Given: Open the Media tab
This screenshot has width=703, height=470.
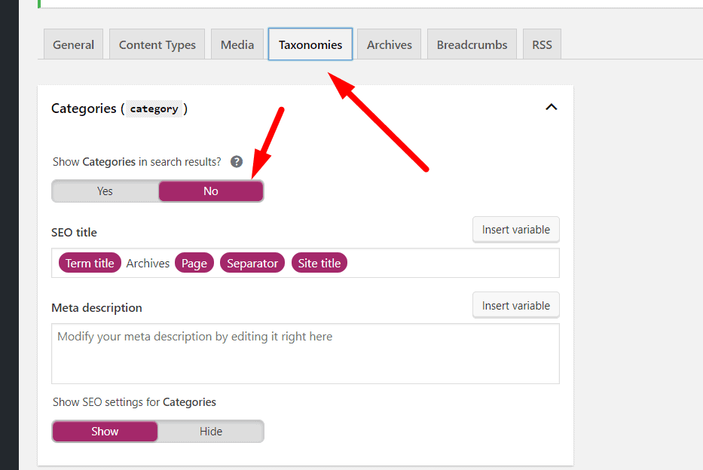Looking at the screenshot, I should point(237,44).
